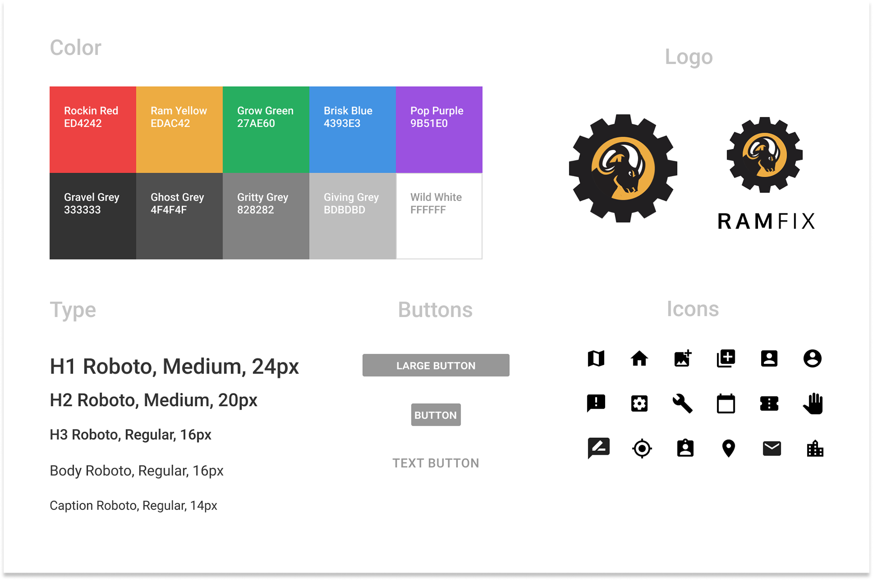Select the ID badge clipboard icon

point(685,448)
